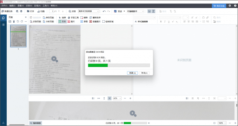This screenshot has height=126, width=238.
Task: Toggle the 文本 (Text) area tool
Action: pos(62,22)
